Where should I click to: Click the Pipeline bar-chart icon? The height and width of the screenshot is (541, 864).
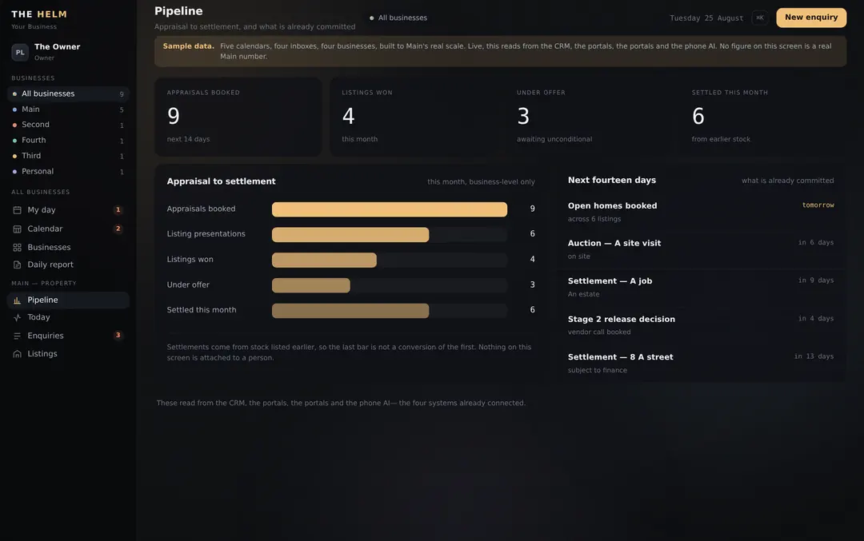(x=17, y=300)
